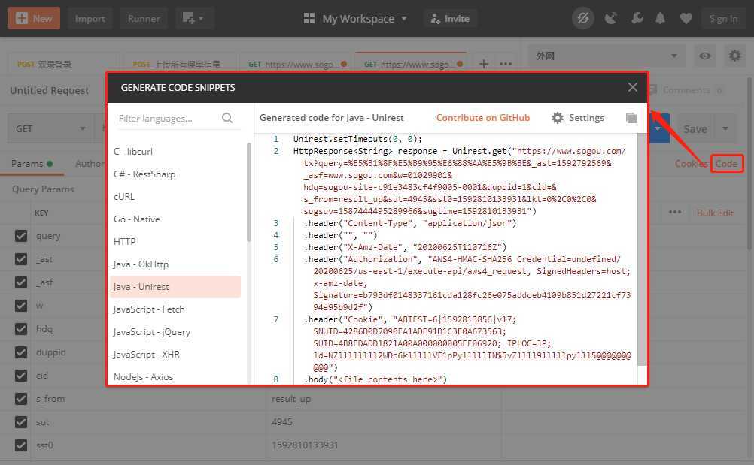
Task: Click the Runner button
Action: (144, 18)
